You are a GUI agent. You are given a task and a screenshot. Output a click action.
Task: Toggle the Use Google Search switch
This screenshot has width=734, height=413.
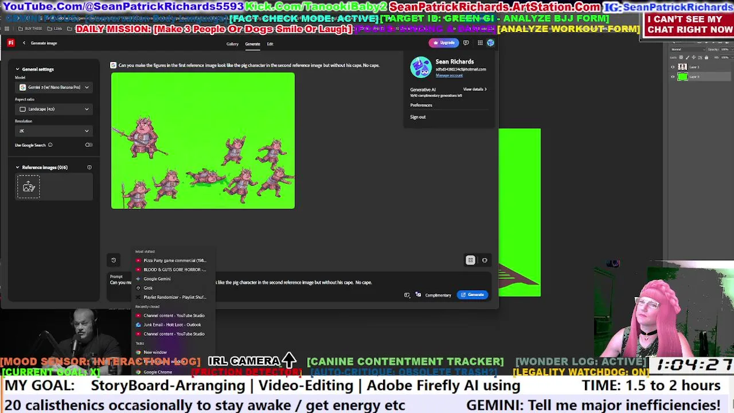[x=88, y=145]
